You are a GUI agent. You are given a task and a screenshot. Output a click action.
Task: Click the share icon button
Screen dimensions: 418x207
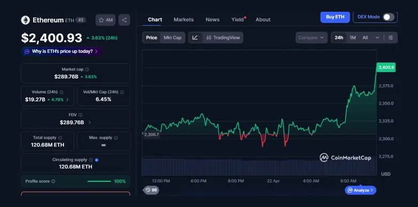(124, 20)
